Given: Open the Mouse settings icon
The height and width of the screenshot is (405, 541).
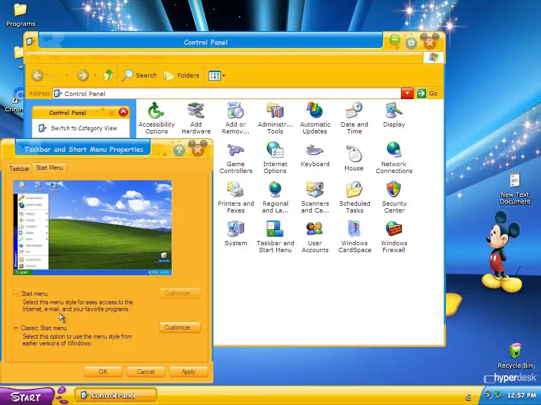Looking at the screenshot, I should [x=353, y=157].
